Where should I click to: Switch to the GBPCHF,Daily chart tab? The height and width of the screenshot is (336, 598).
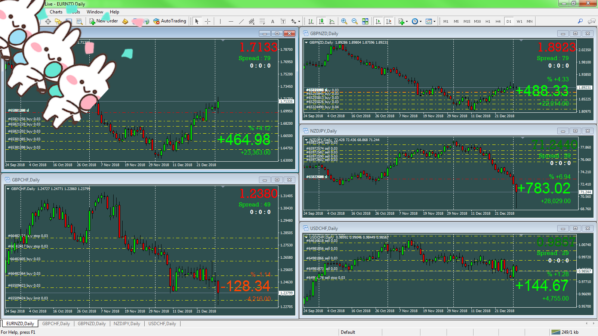pos(56,324)
